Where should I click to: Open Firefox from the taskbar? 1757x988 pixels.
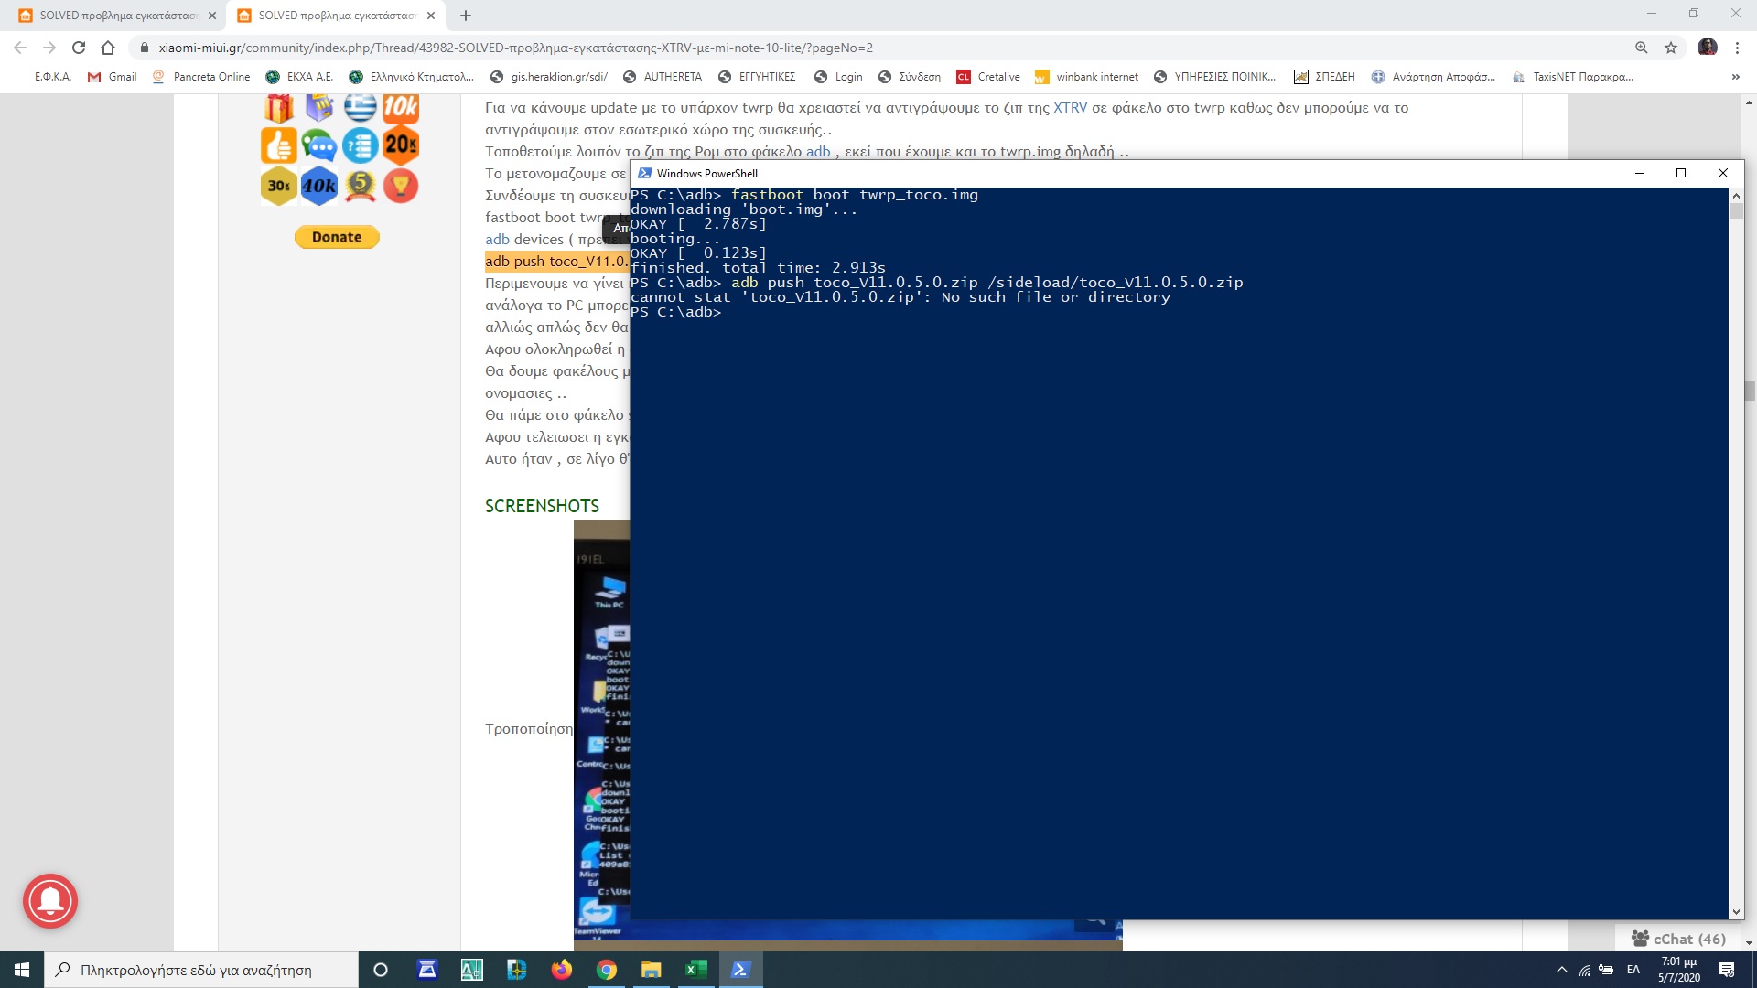(x=561, y=970)
